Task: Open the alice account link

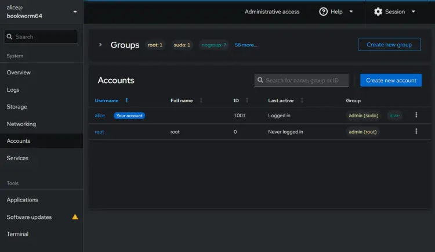Action: point(100,116)
